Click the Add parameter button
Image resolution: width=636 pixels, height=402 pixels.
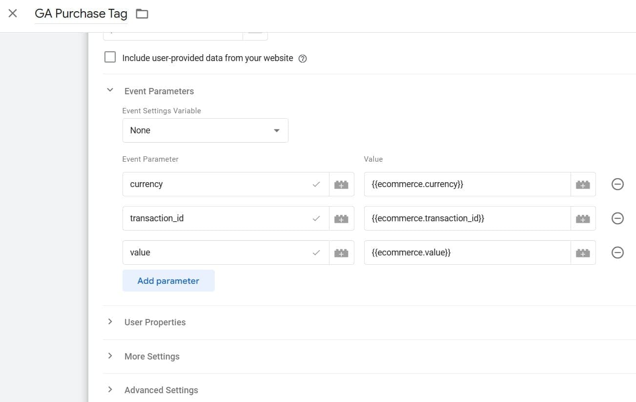(168, 281)
